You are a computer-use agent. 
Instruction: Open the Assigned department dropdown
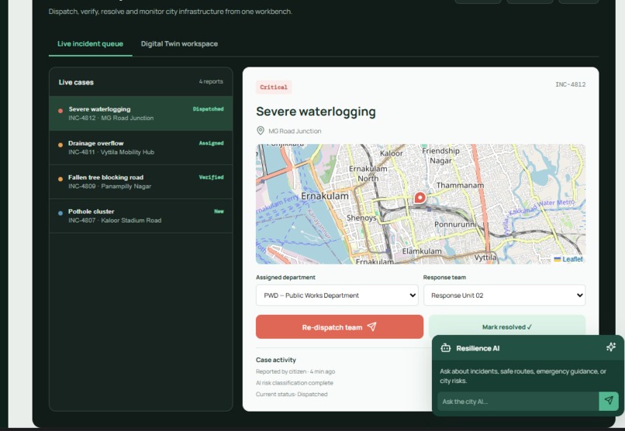[x=337, y=296]
